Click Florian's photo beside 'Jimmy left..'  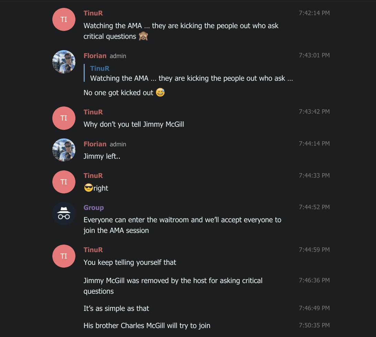[64, 150]
